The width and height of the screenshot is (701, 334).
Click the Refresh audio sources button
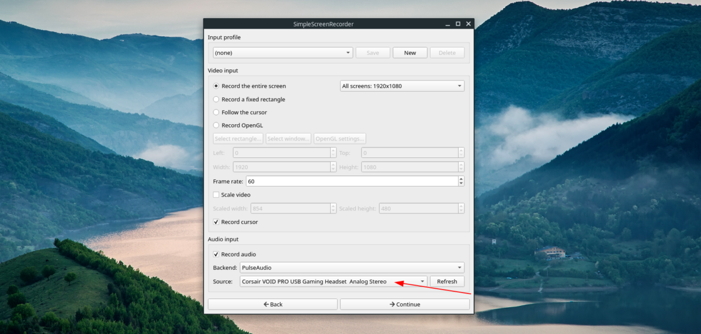click(447, 282)
